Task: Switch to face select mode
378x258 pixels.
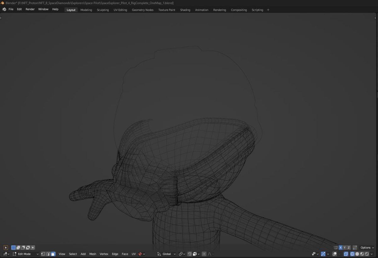Action: point(53,254)
